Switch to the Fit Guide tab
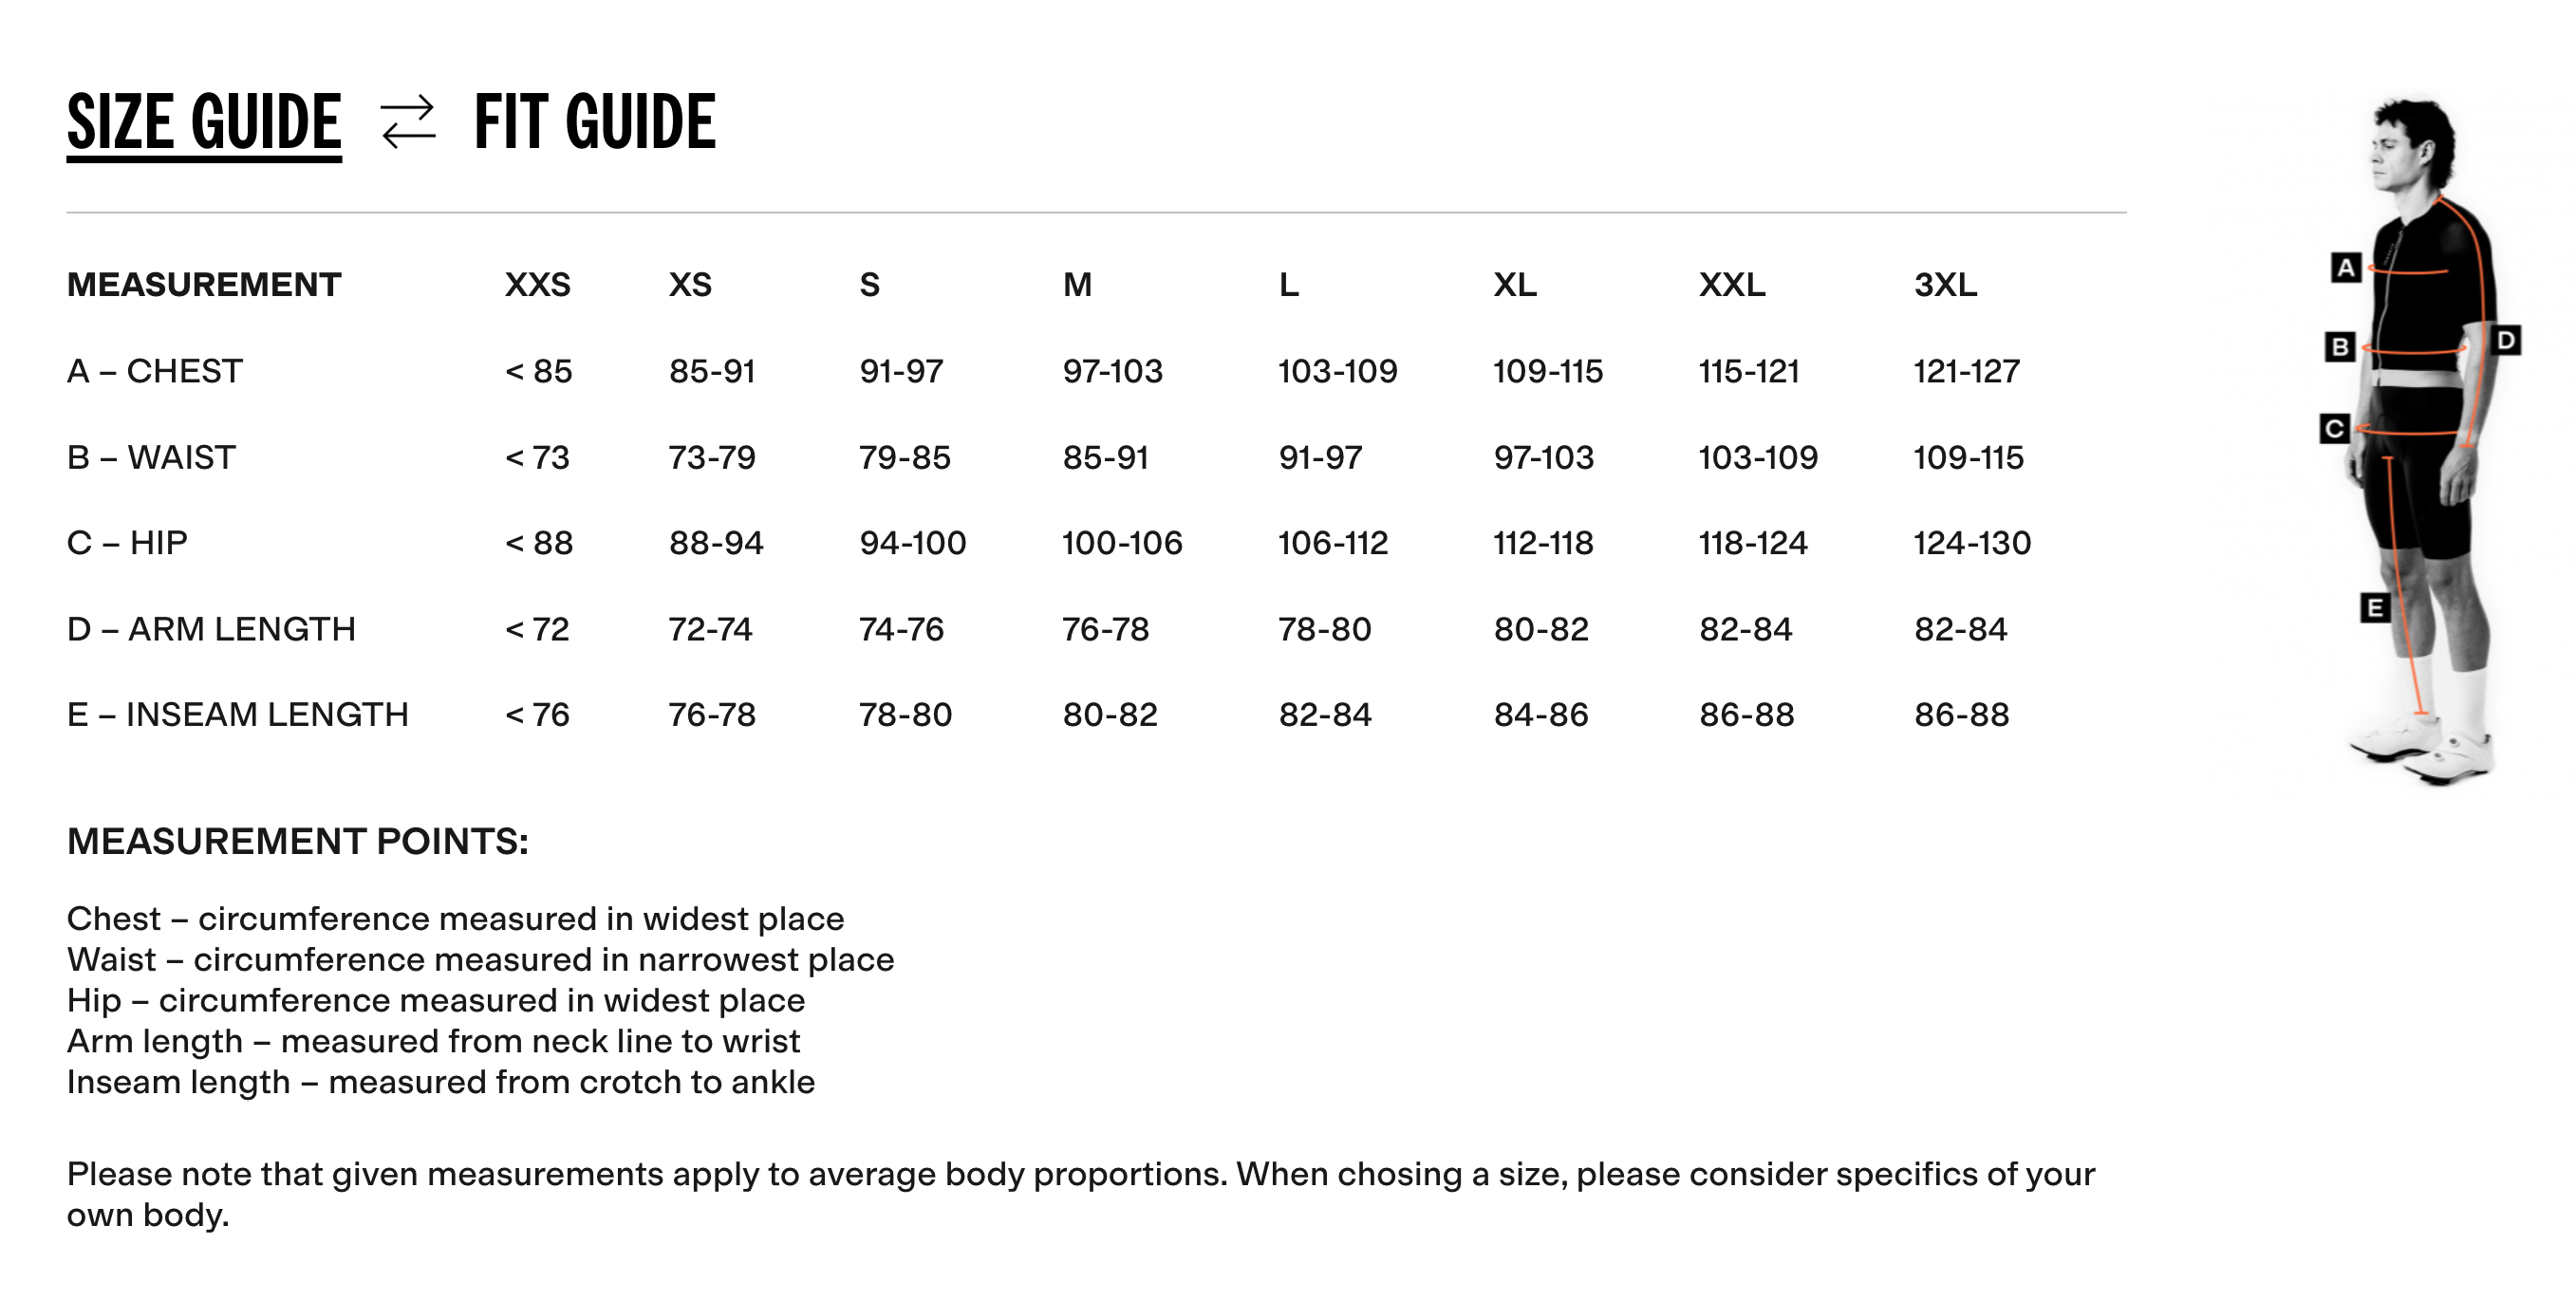 pyautogui.click(x=595, y=122)
